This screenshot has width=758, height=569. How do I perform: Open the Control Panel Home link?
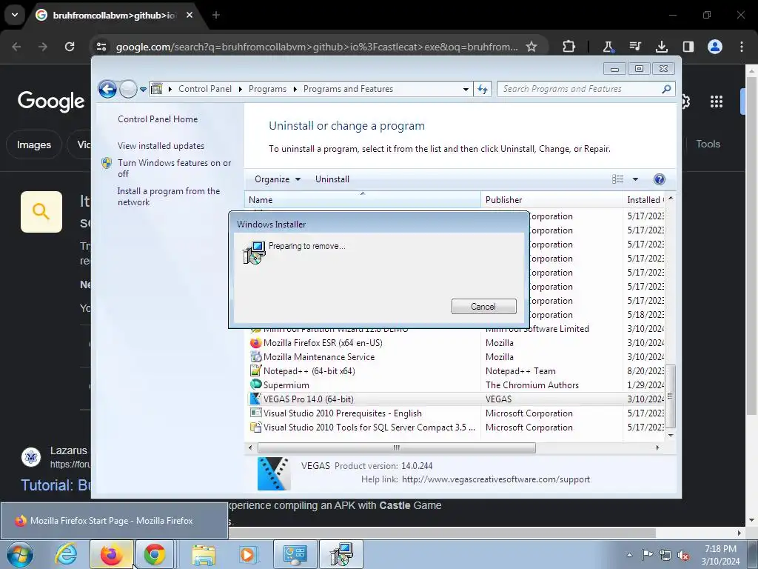(x=158, y=119)
